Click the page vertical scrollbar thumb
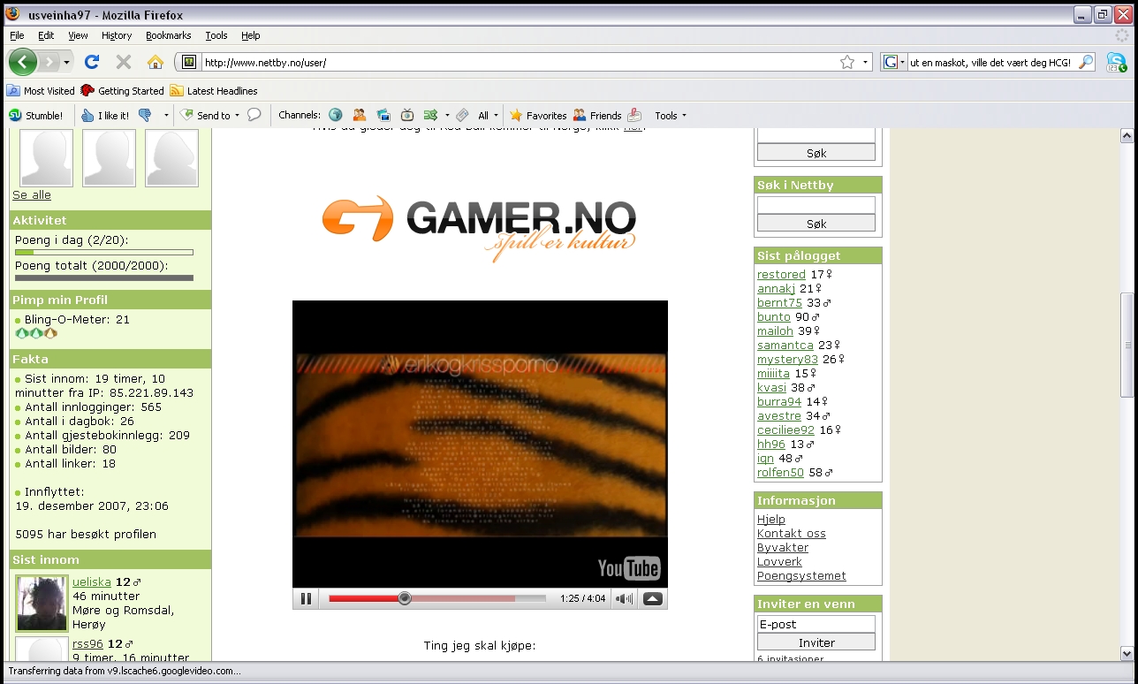Viewport: 1138px width, 684px height. pos(1127,345)
